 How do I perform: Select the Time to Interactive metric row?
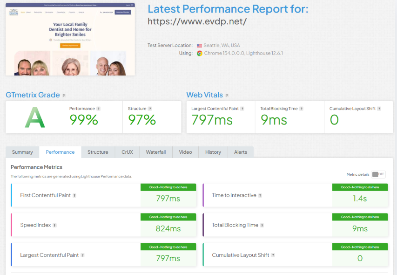(x=295, y=195)
